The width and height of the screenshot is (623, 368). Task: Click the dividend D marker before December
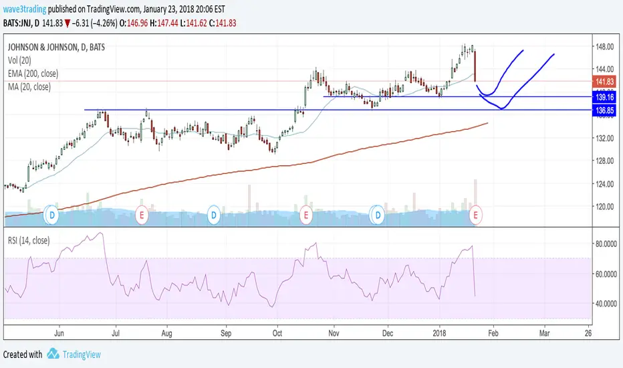pyautogui.click(x=378, y=215)
